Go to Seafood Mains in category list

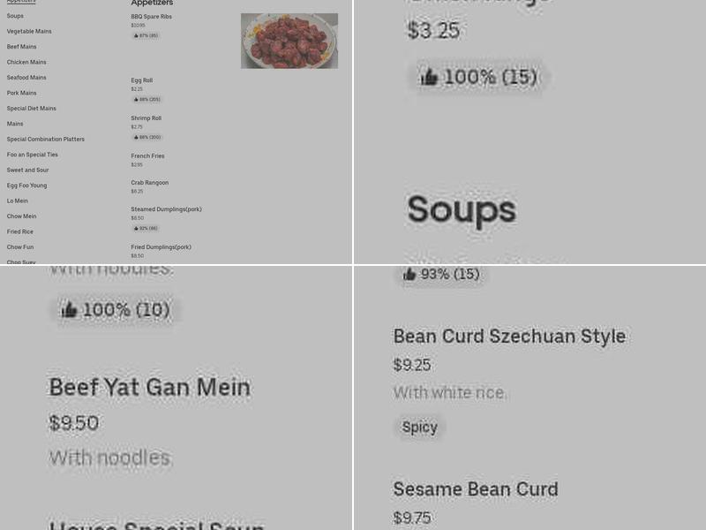pos(26,78)
